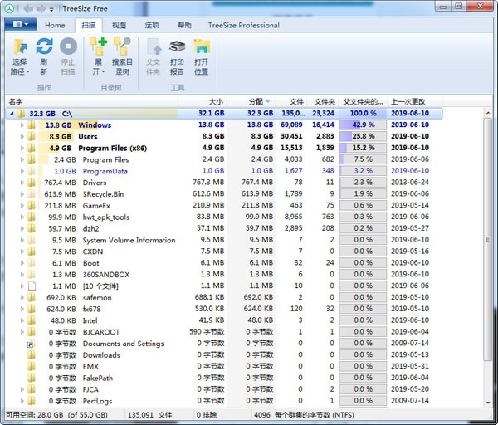Expand the Windows folder node
The width and height of the screenshot is (498, 425).
click(x=22, y=125)
